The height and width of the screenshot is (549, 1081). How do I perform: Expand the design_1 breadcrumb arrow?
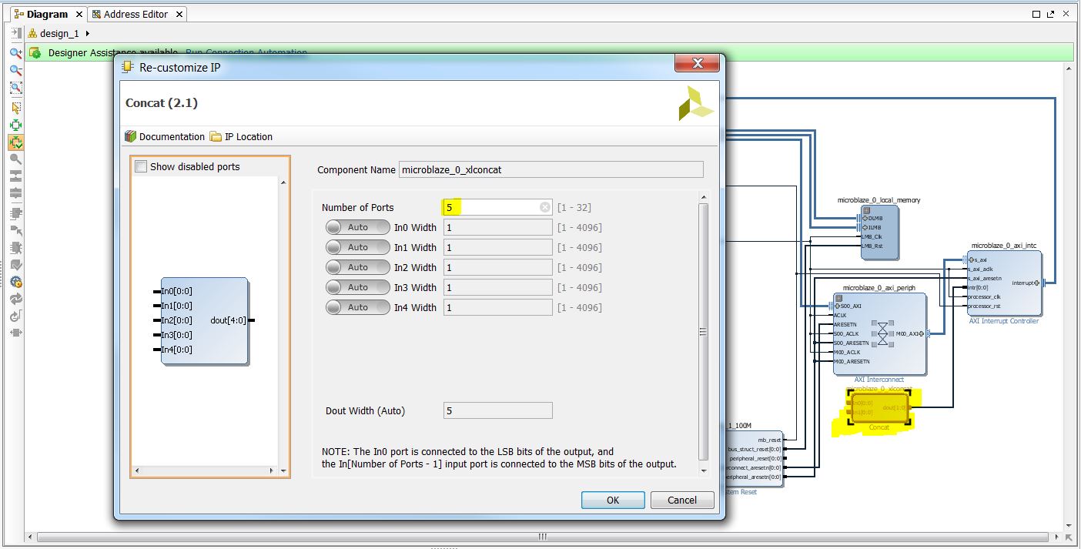pos(88,33)
